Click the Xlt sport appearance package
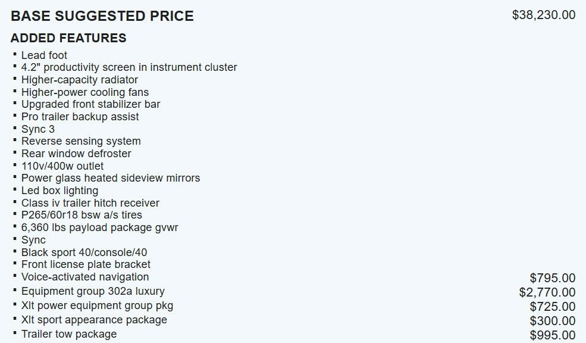Viewport: 586px width, 343px height. point(94,320)
